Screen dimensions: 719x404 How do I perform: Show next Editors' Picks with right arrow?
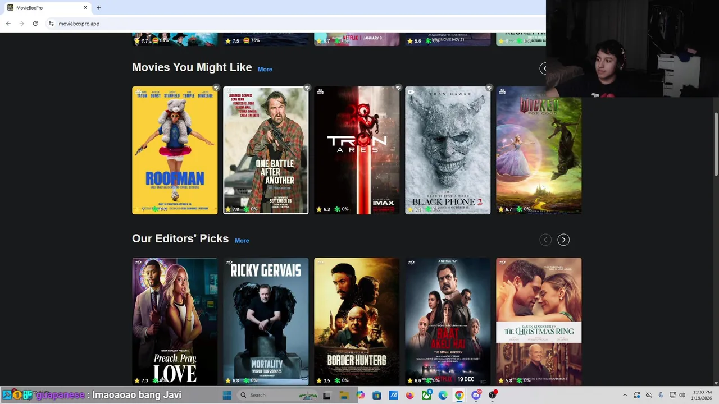(x=563, y=240)
